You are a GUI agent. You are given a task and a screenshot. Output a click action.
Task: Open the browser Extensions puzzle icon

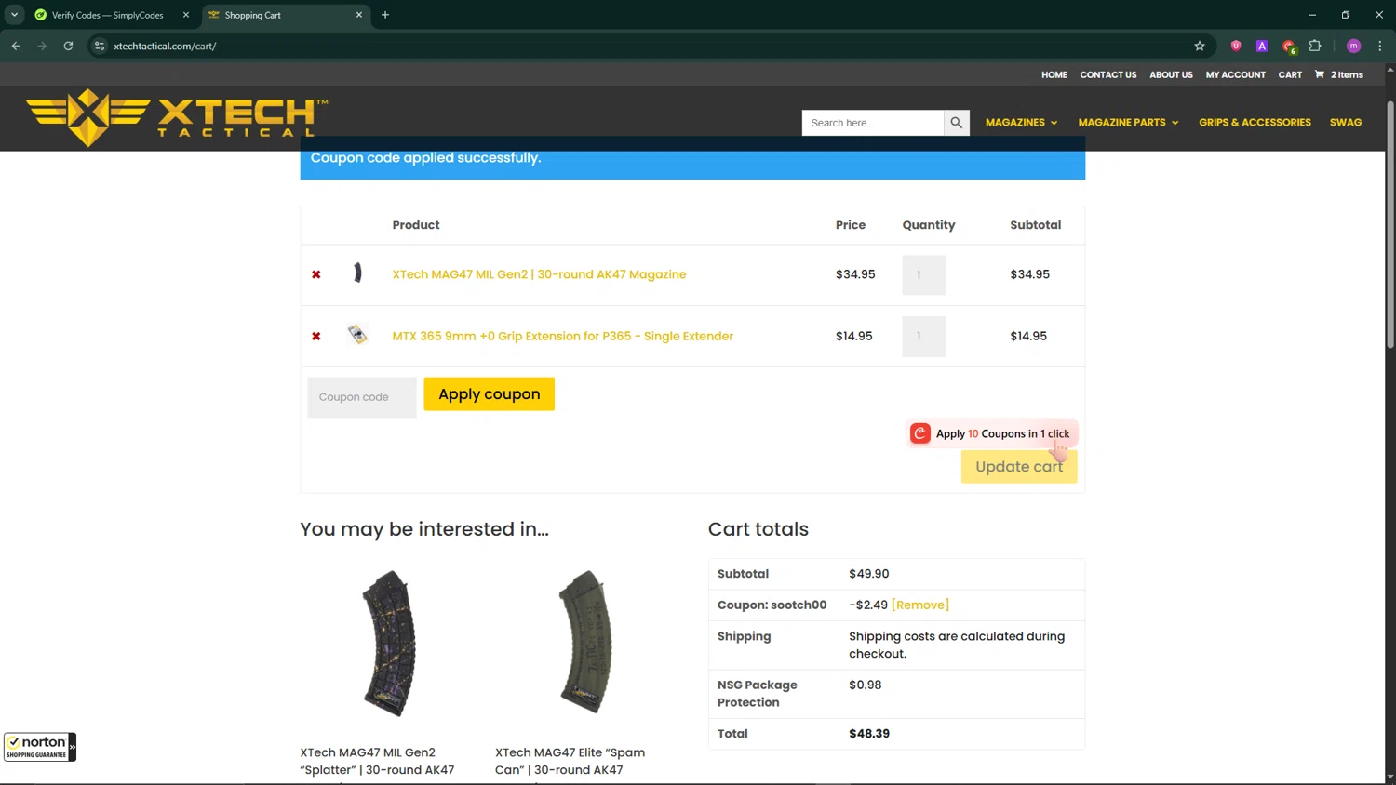pyautogui.click(x=1315, y=46)
